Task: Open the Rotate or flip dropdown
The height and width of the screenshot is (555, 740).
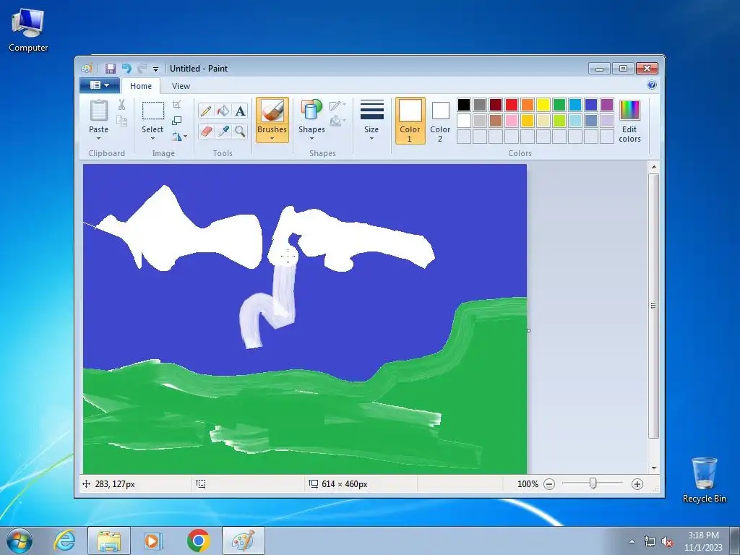Action: pos(179,137)
